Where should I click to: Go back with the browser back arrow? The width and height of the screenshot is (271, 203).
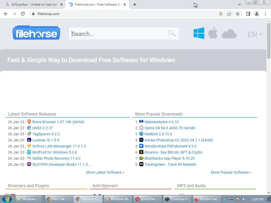pyautogui.click(x=6, y=14)
